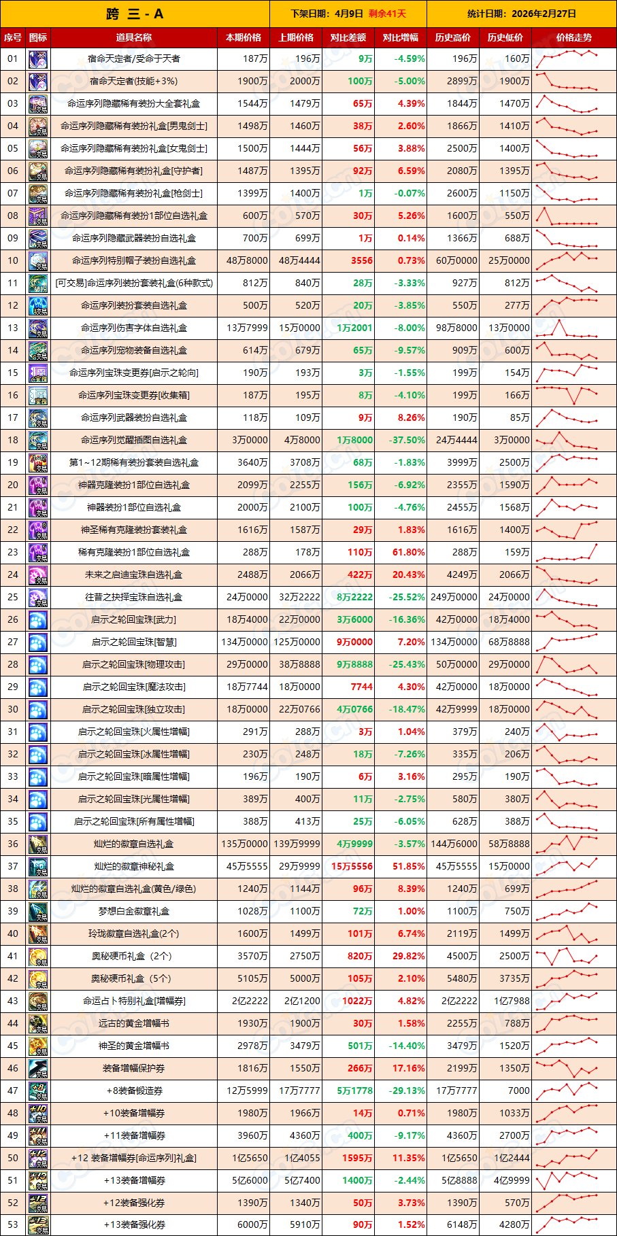Click the item name 玲珑徽章自选礼盒(2个)

(134, 934)
